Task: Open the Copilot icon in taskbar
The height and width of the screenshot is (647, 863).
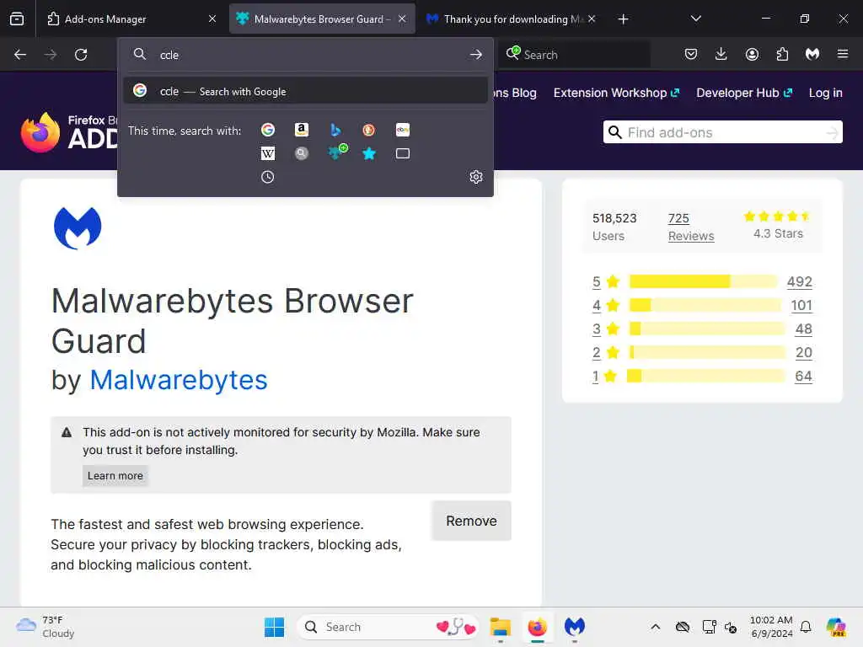Action: tap(836, 627)
